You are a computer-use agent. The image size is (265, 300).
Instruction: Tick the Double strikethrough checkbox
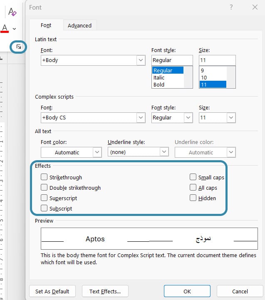(x=44, y=188)
